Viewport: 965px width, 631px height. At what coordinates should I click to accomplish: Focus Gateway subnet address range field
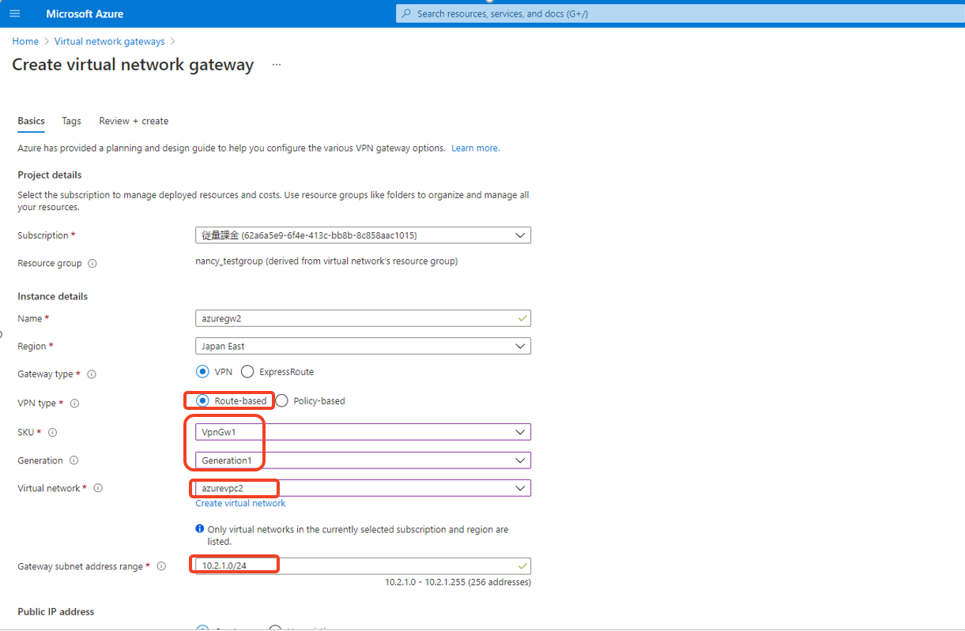363,566
